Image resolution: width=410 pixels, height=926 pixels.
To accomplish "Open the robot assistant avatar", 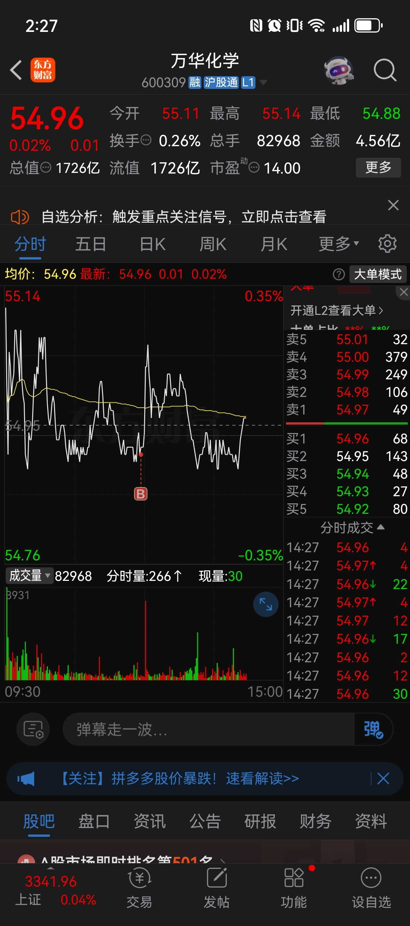I will (x=338, y=70).
